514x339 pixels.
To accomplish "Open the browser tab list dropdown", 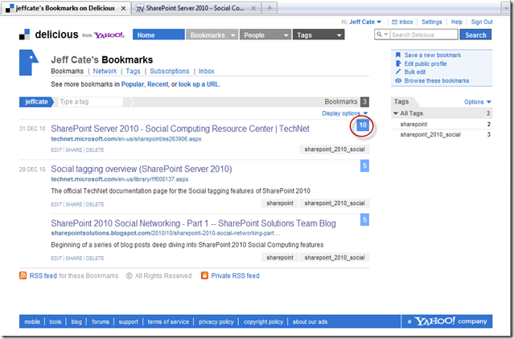I will click(x=506, y=8).
